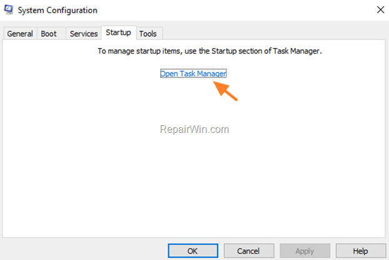Viewport: 389px width, 260px height.
Task: Open Help for System Configuration
Action: coord(361,251)
